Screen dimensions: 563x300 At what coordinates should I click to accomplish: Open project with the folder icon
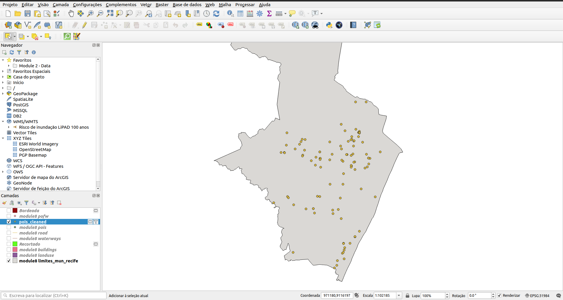click(x=18, y=14)
